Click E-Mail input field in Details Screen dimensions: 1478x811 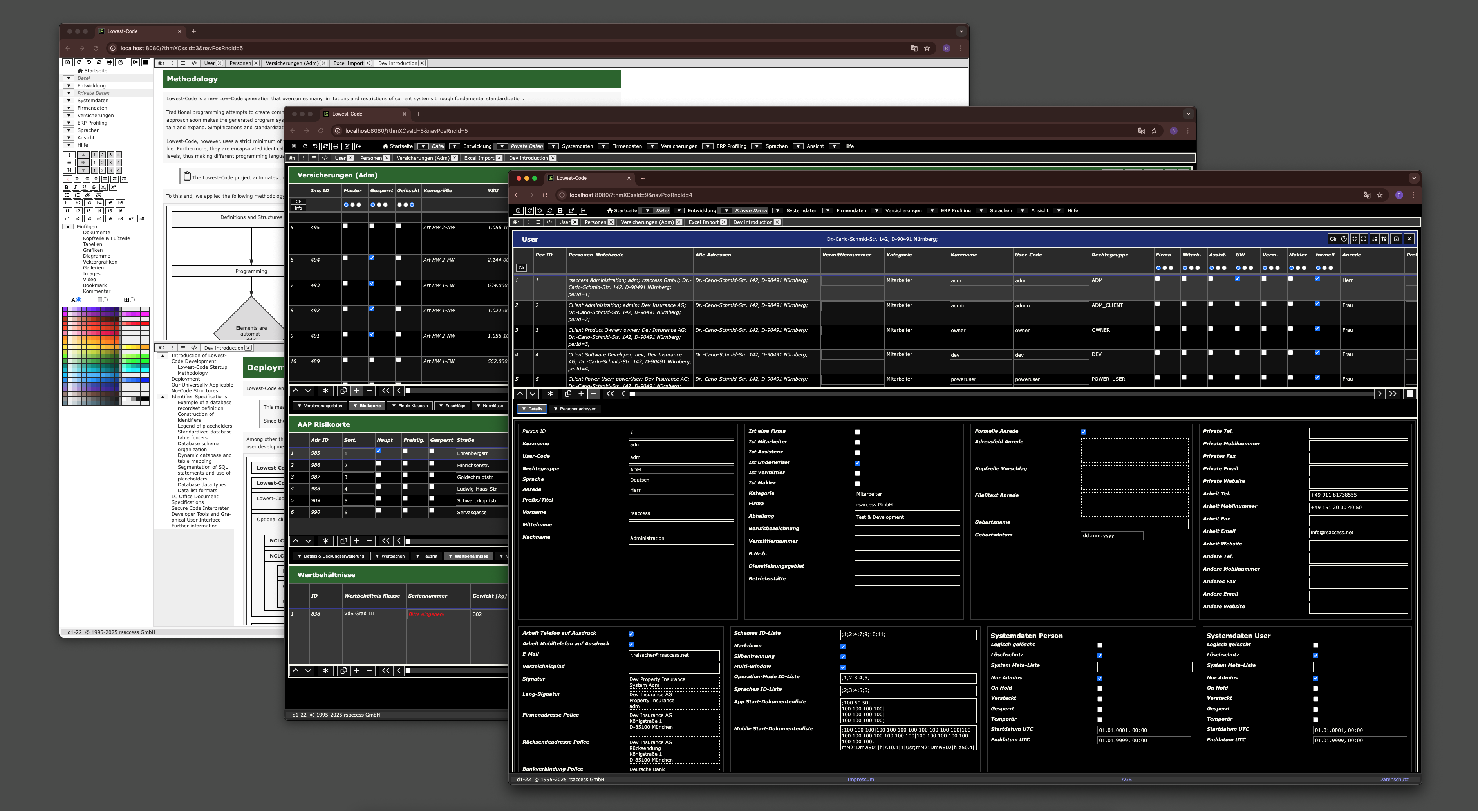click(x=674, y=655)
